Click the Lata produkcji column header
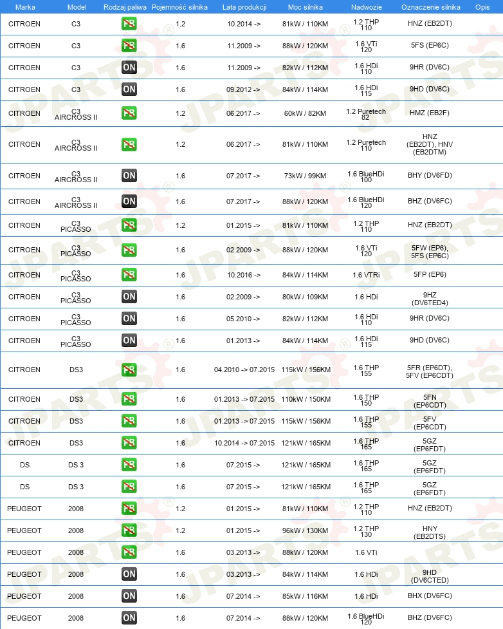This screenshot has height=629, width=503. 244,7
